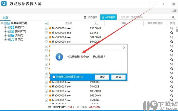The height and width of the screenshot is (111, 178).
Task: Preview File0000016.exe with its magnifier icon
Action: (172, 95)
